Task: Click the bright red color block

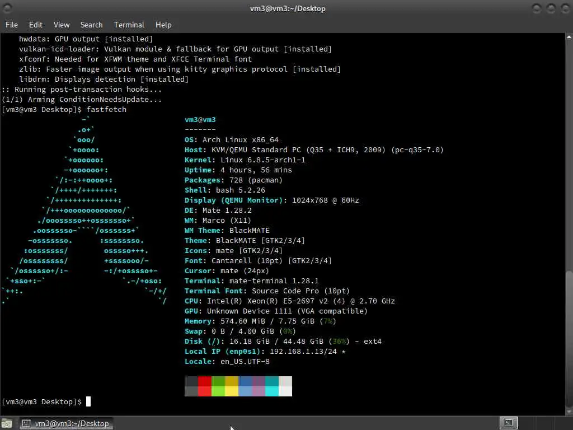Action: 205,391
